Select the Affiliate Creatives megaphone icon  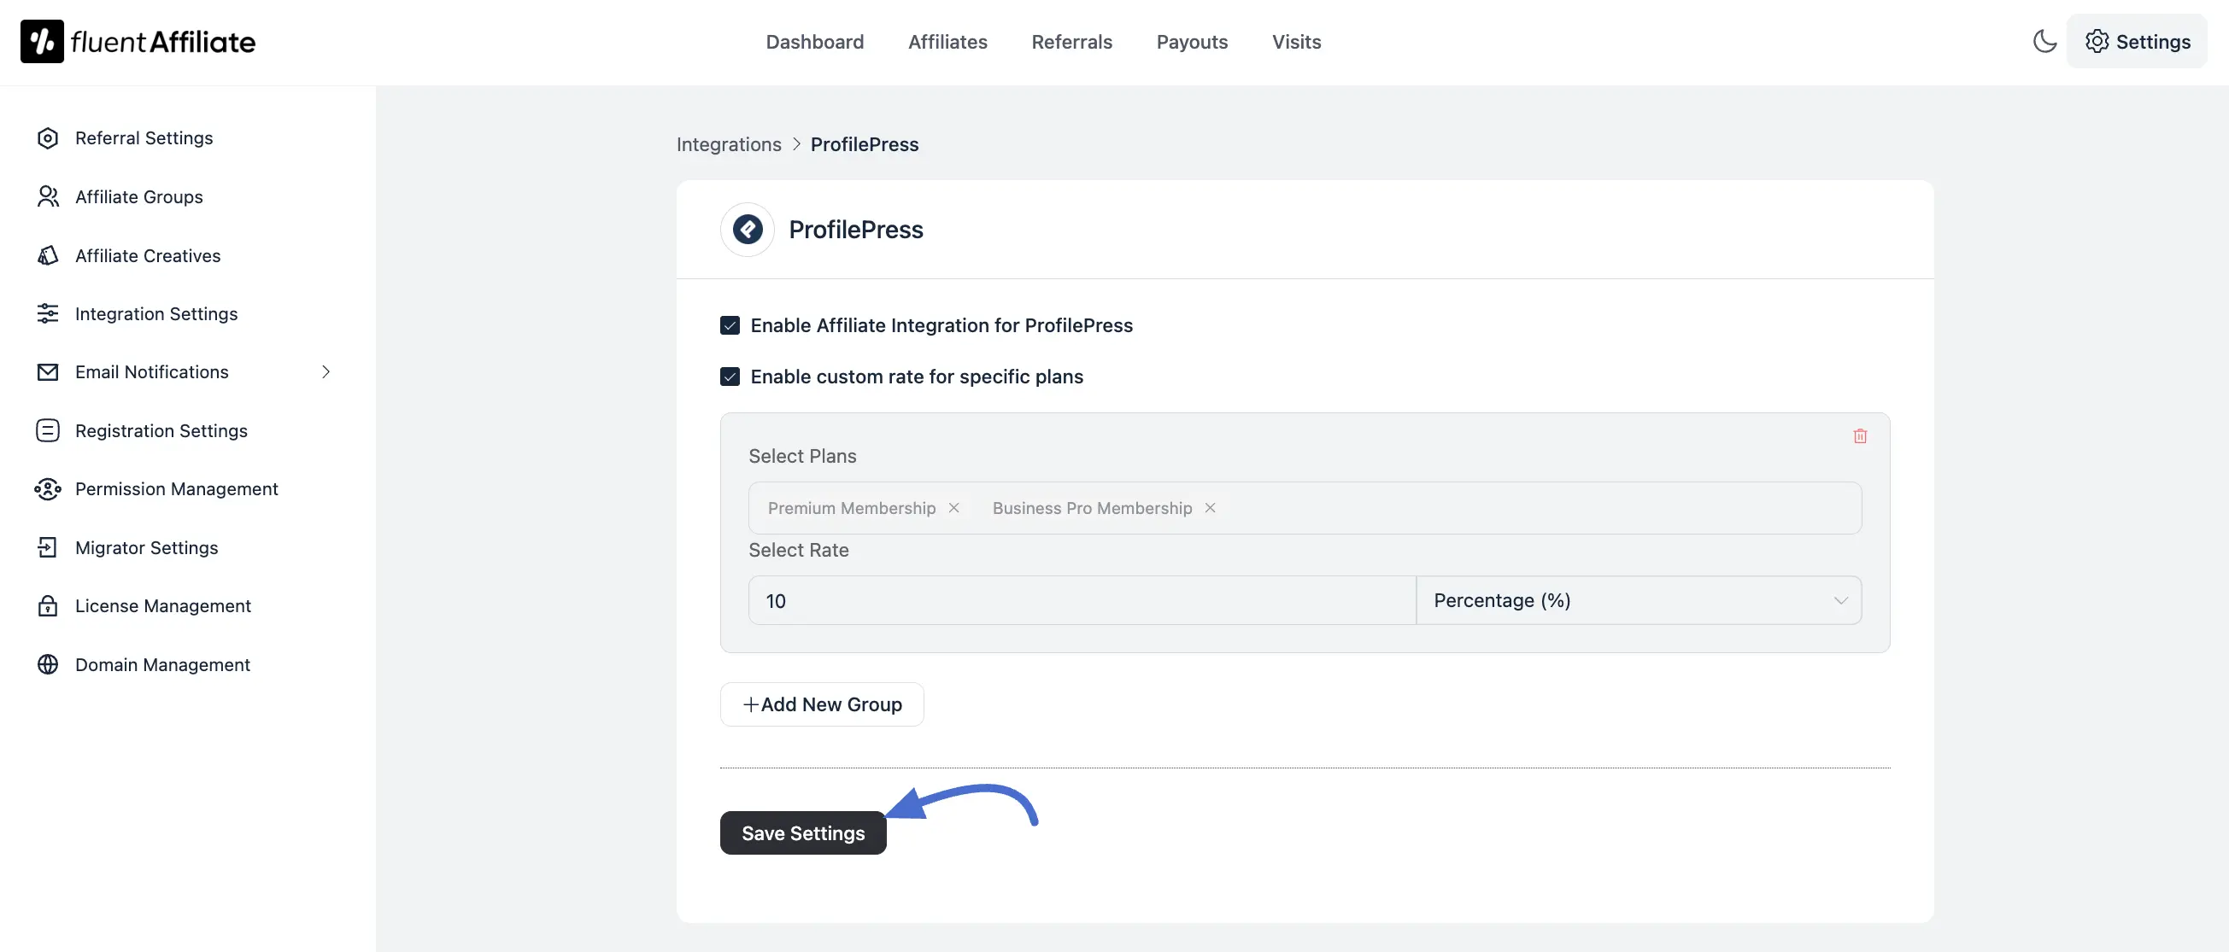coord(48,255)
